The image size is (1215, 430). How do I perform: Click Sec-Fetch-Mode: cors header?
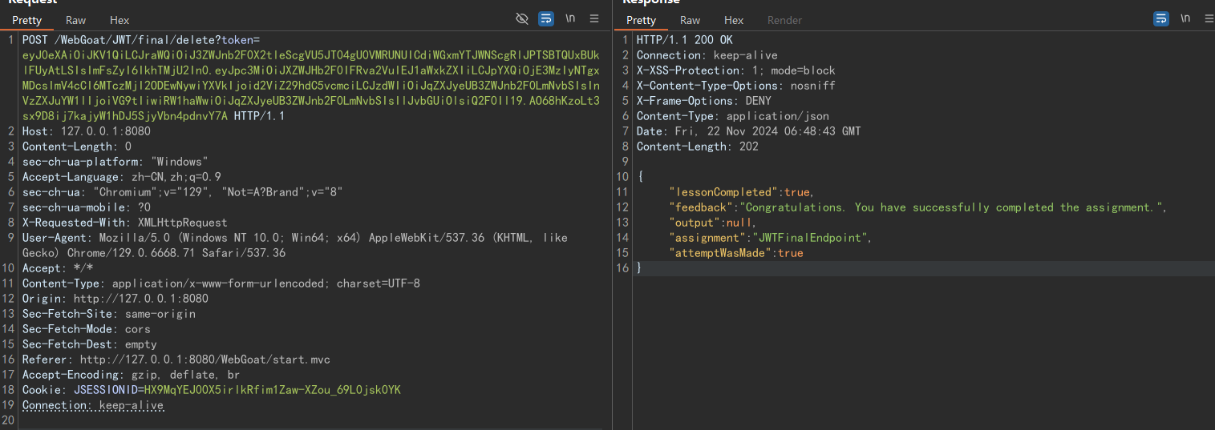pyautogui.click(x=87, y=329)
